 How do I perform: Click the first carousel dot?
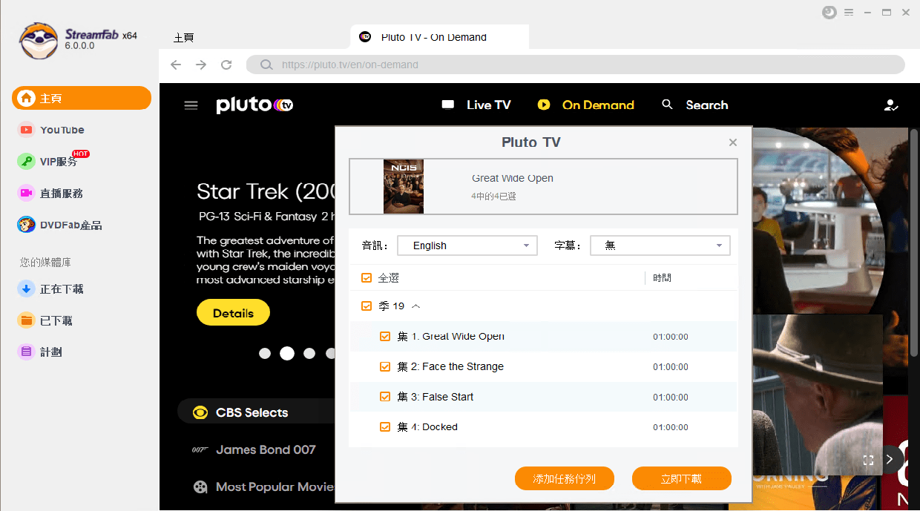click(265, 354)
